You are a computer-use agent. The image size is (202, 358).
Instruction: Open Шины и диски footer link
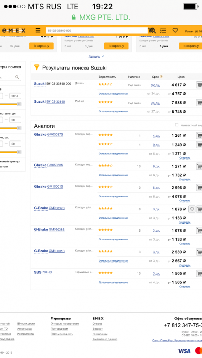26,324
